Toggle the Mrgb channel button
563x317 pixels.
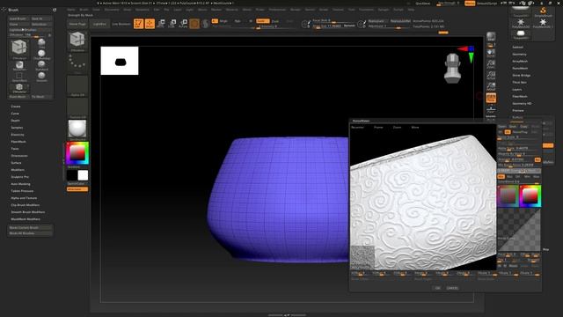(x=223, y=21)
